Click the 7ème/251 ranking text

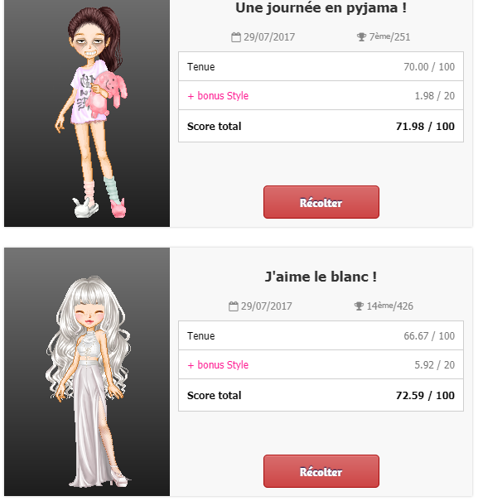click(x=389, y=37)
